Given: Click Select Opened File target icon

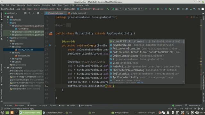Looking at the screenshot, I should click(25, 13).
